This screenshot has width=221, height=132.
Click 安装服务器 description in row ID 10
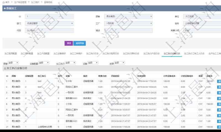[x=88, y=115]
